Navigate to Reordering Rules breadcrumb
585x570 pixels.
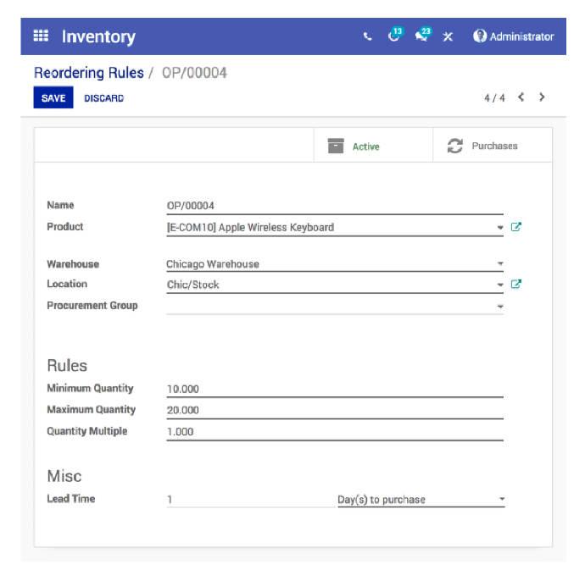pos(89,73)
